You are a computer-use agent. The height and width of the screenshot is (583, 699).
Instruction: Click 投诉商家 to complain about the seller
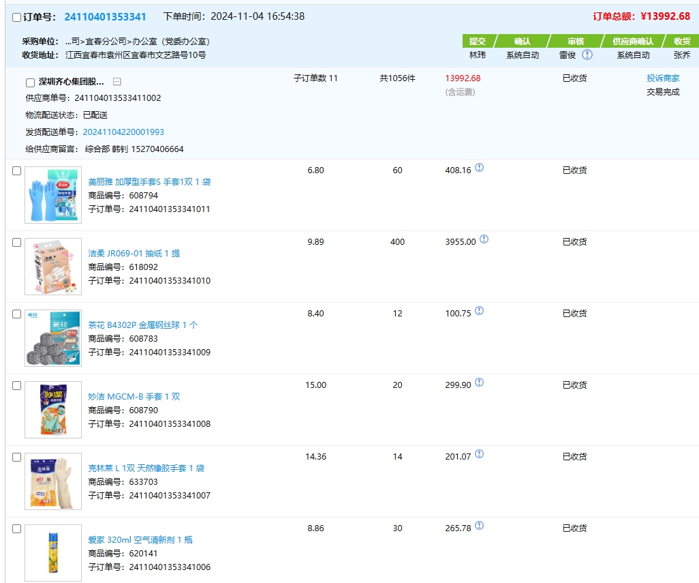click(x=663, y=78)
